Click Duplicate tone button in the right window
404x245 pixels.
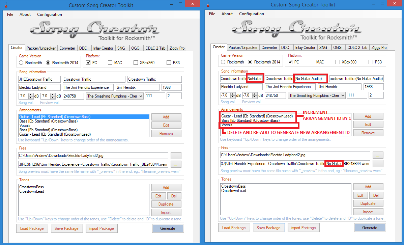click(x=368, y=203)
